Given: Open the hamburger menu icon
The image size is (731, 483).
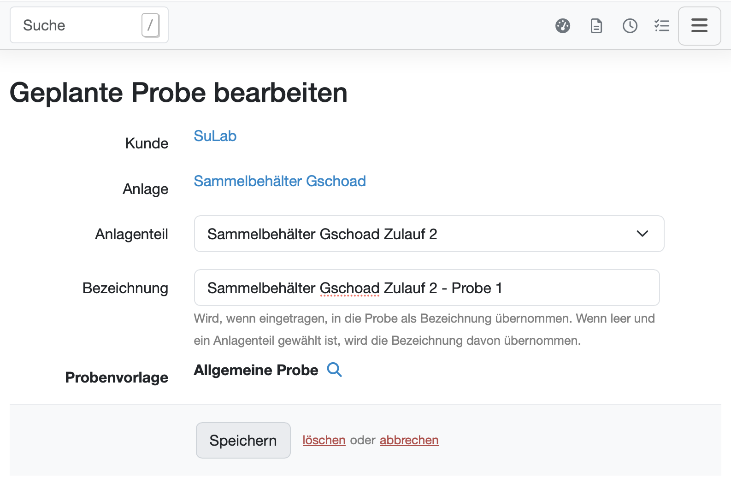Looking at the screenshot, I should [699, 26].
